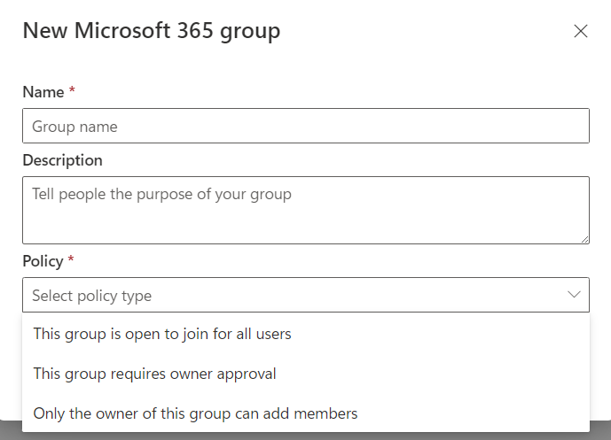The width and height of the screenshot is (611, 440).
Task: Click the "Group name" placeholder text
Action: pyautogui.click(x=74, y=127)
